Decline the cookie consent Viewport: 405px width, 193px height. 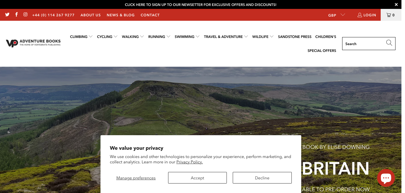(x=262, y=178)
